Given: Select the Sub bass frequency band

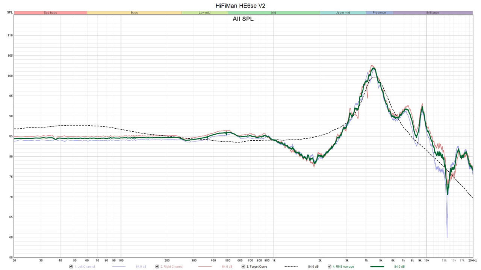Looking at the screenshot, I should 50,13.
